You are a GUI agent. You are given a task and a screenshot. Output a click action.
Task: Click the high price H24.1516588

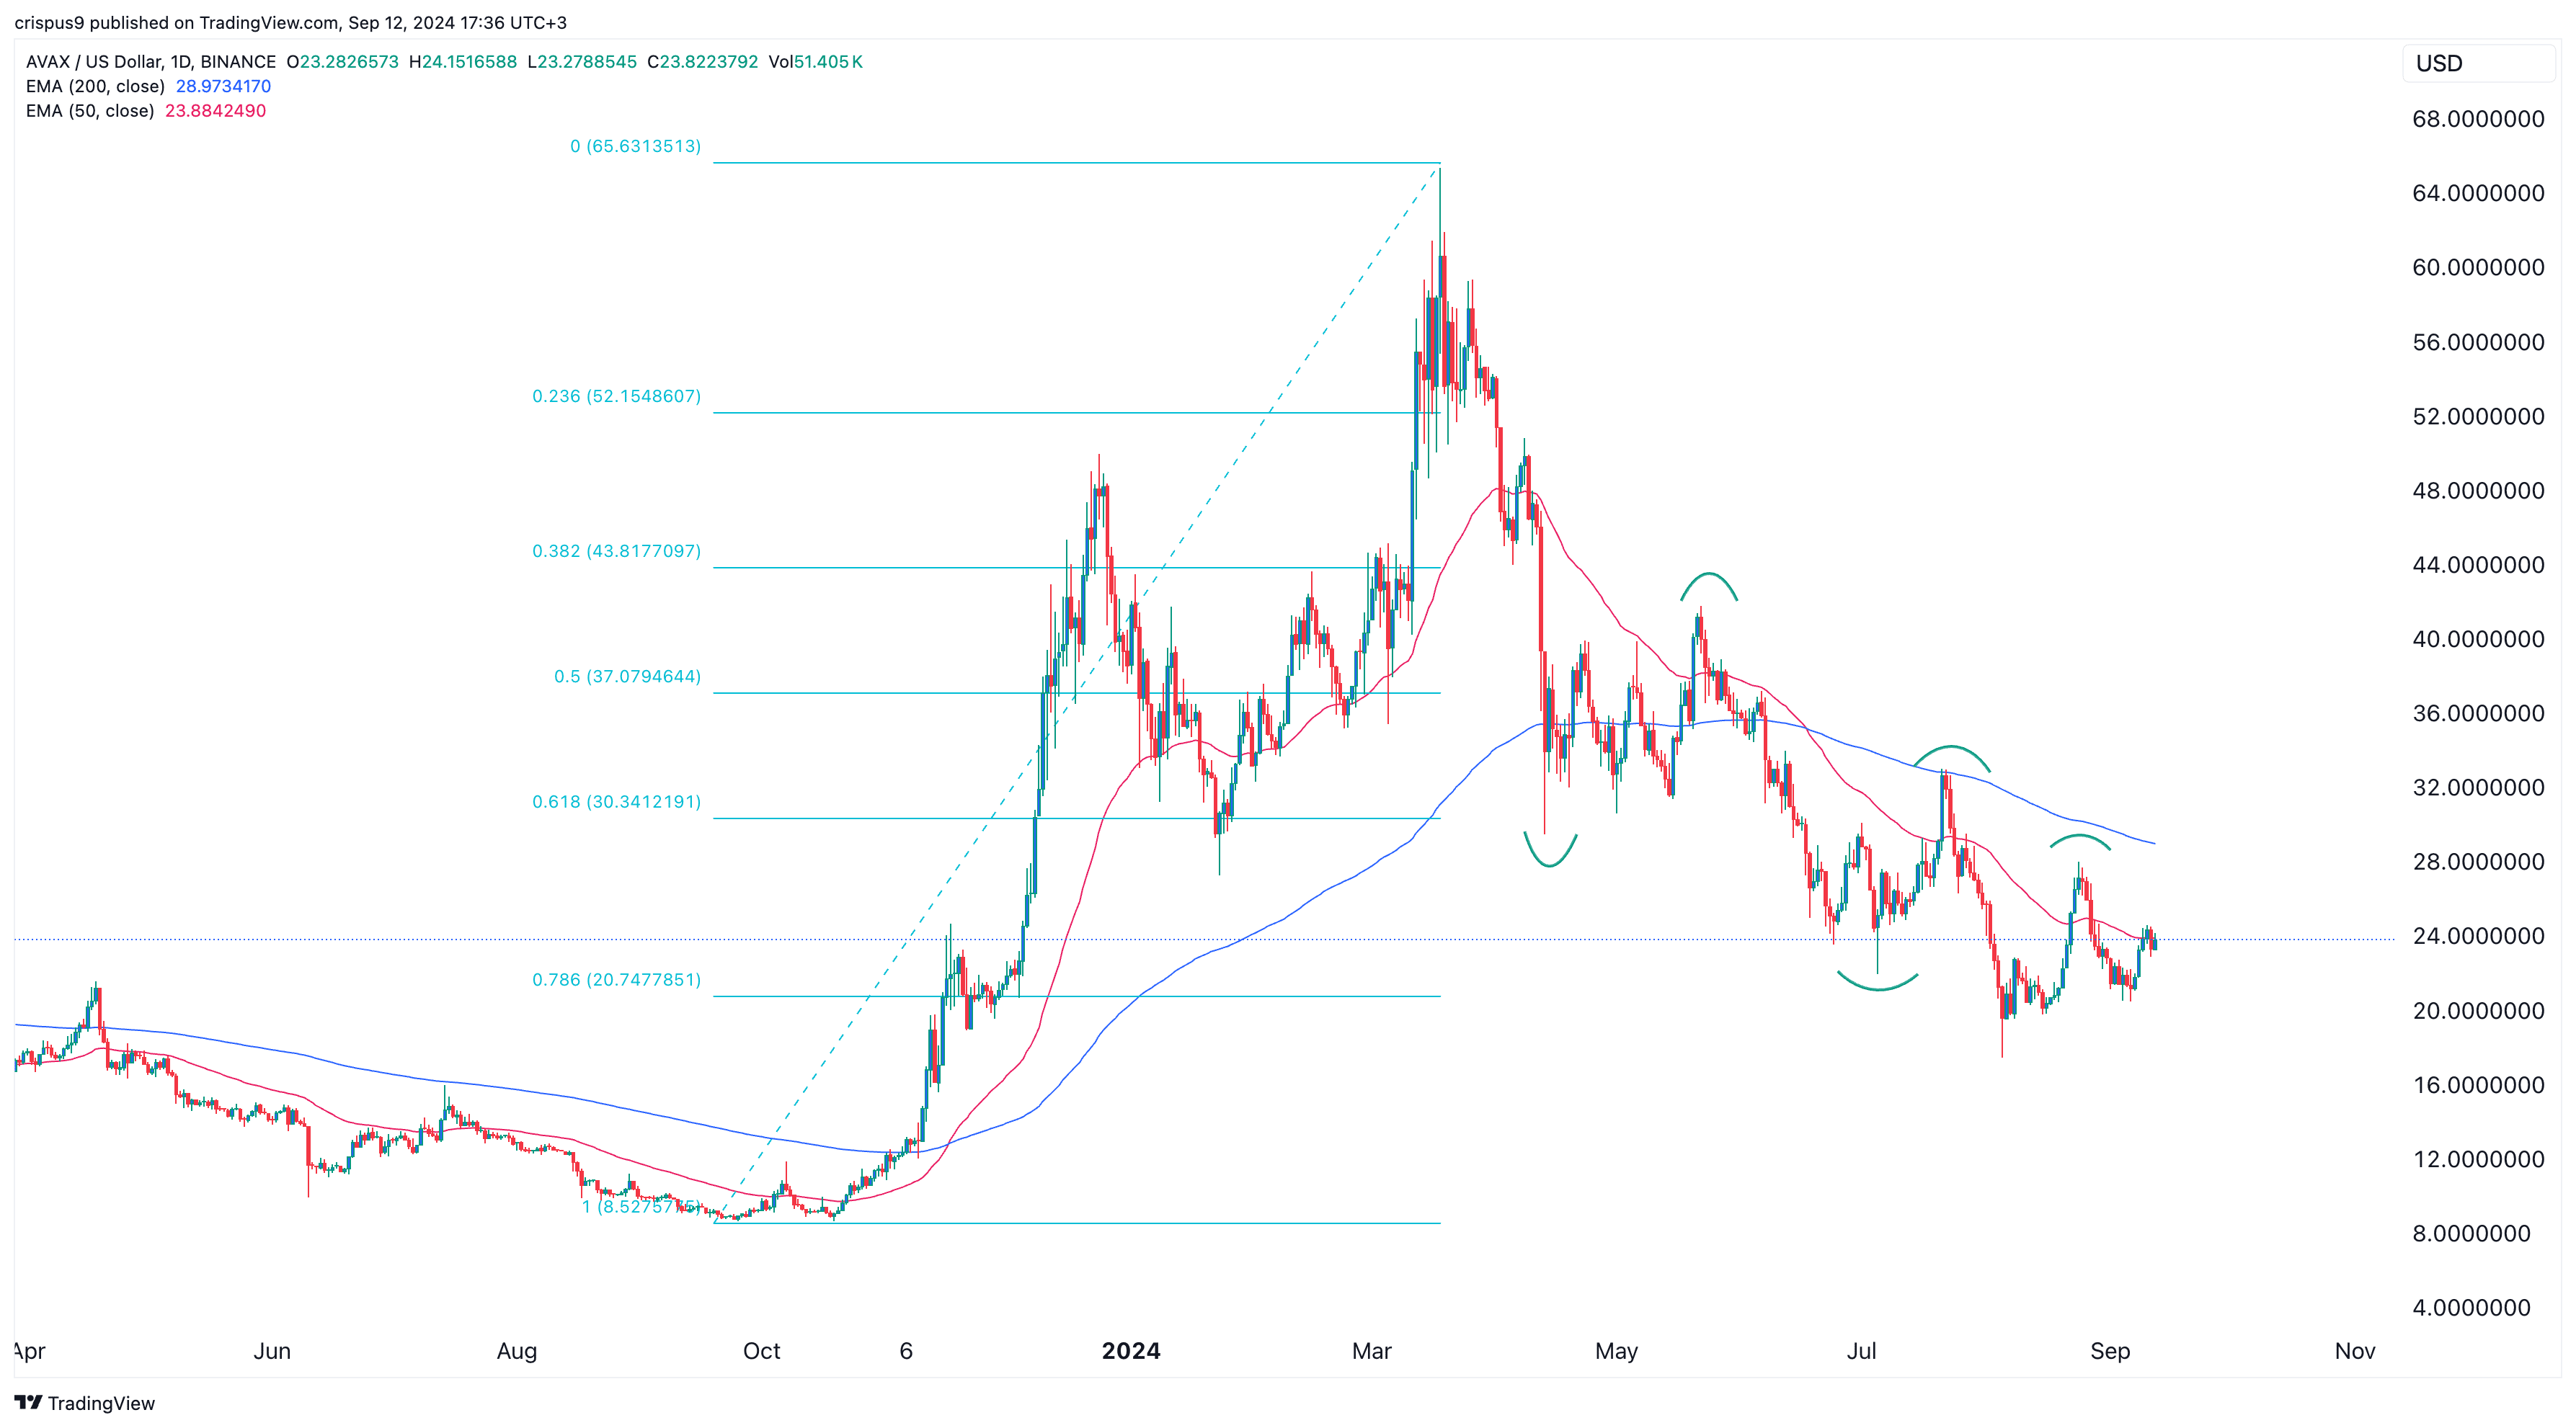463,62
